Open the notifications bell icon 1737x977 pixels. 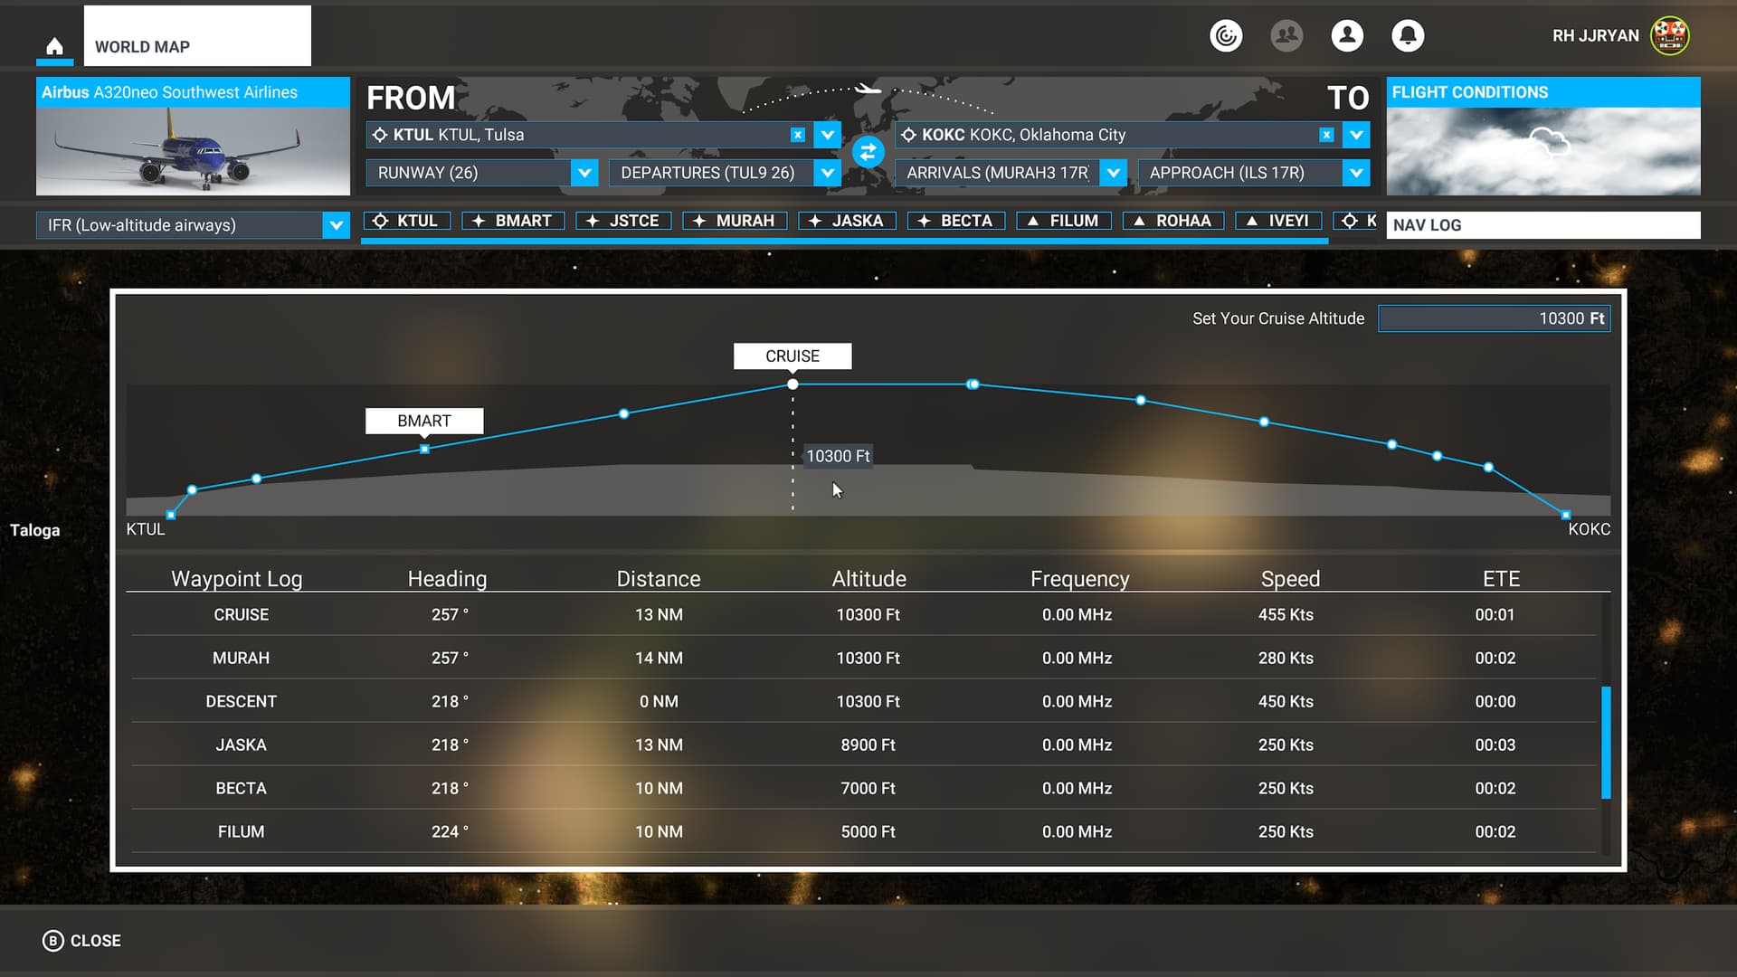point(1407,35)
